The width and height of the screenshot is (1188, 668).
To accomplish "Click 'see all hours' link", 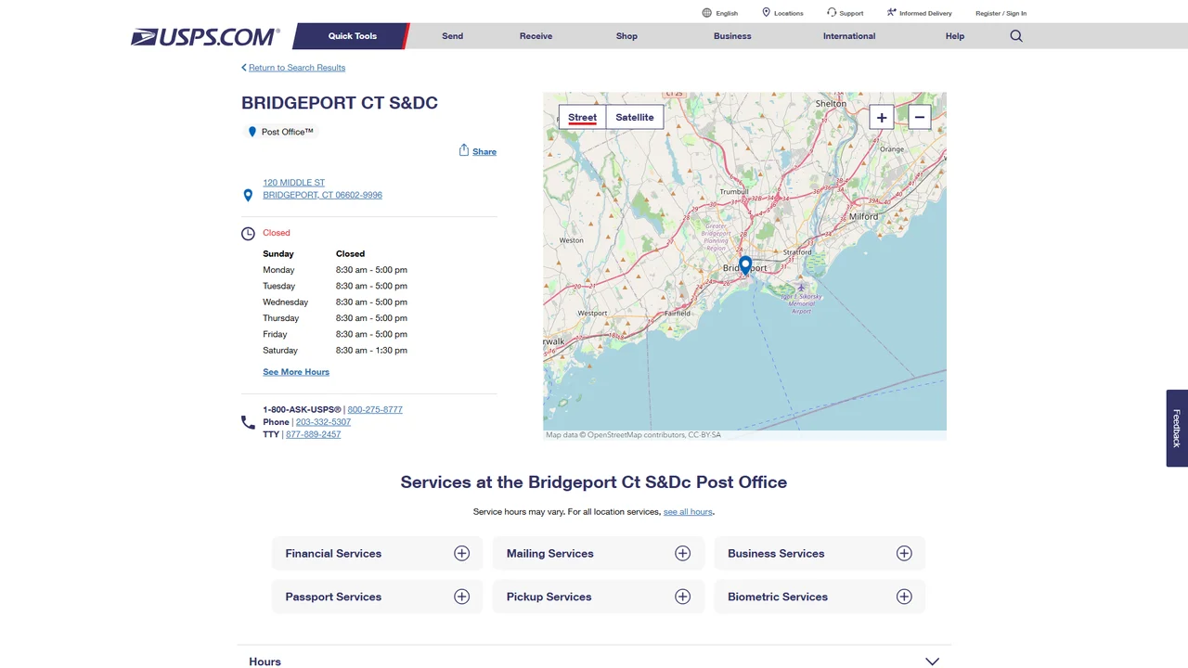I will coord(688,512).
